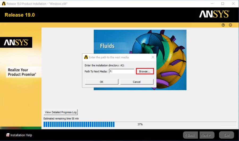Click the Fluids product banner image
The width and height of the screenshot is (239, 141).
pos(140,60)
